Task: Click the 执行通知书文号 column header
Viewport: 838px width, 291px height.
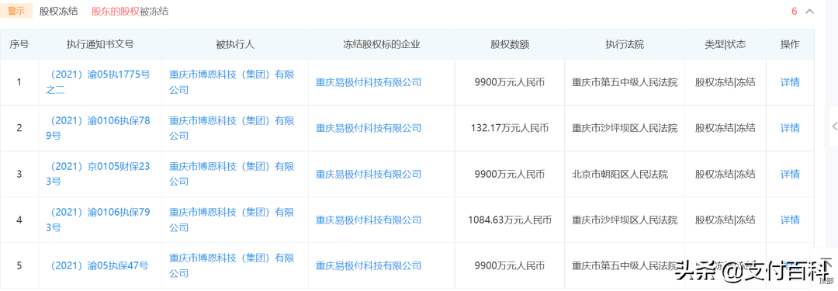Action: coord(100,44)
